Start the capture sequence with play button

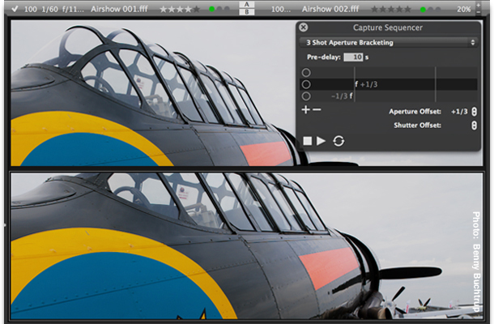coord(322,141)
